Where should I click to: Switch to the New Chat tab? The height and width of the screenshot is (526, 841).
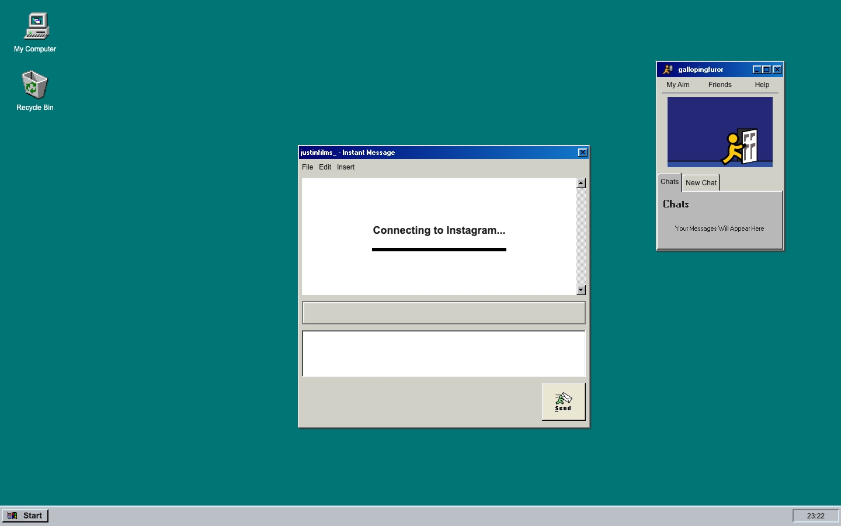click(x=701, y=183)
